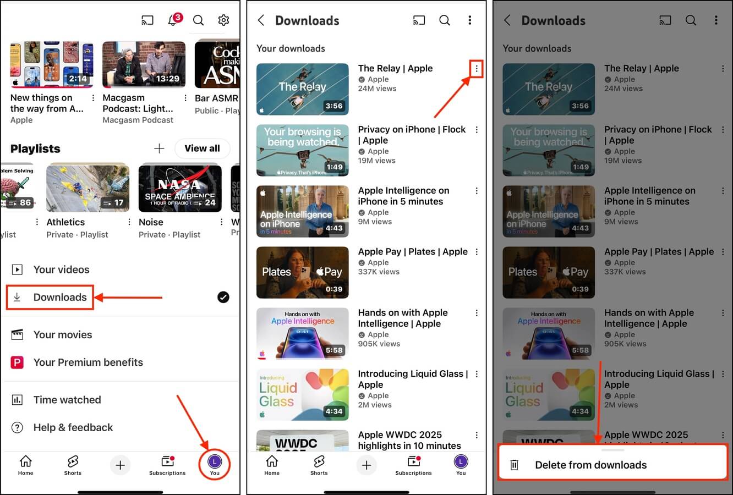Tap create plus button in middle Downloads screen

click(366, 465)
